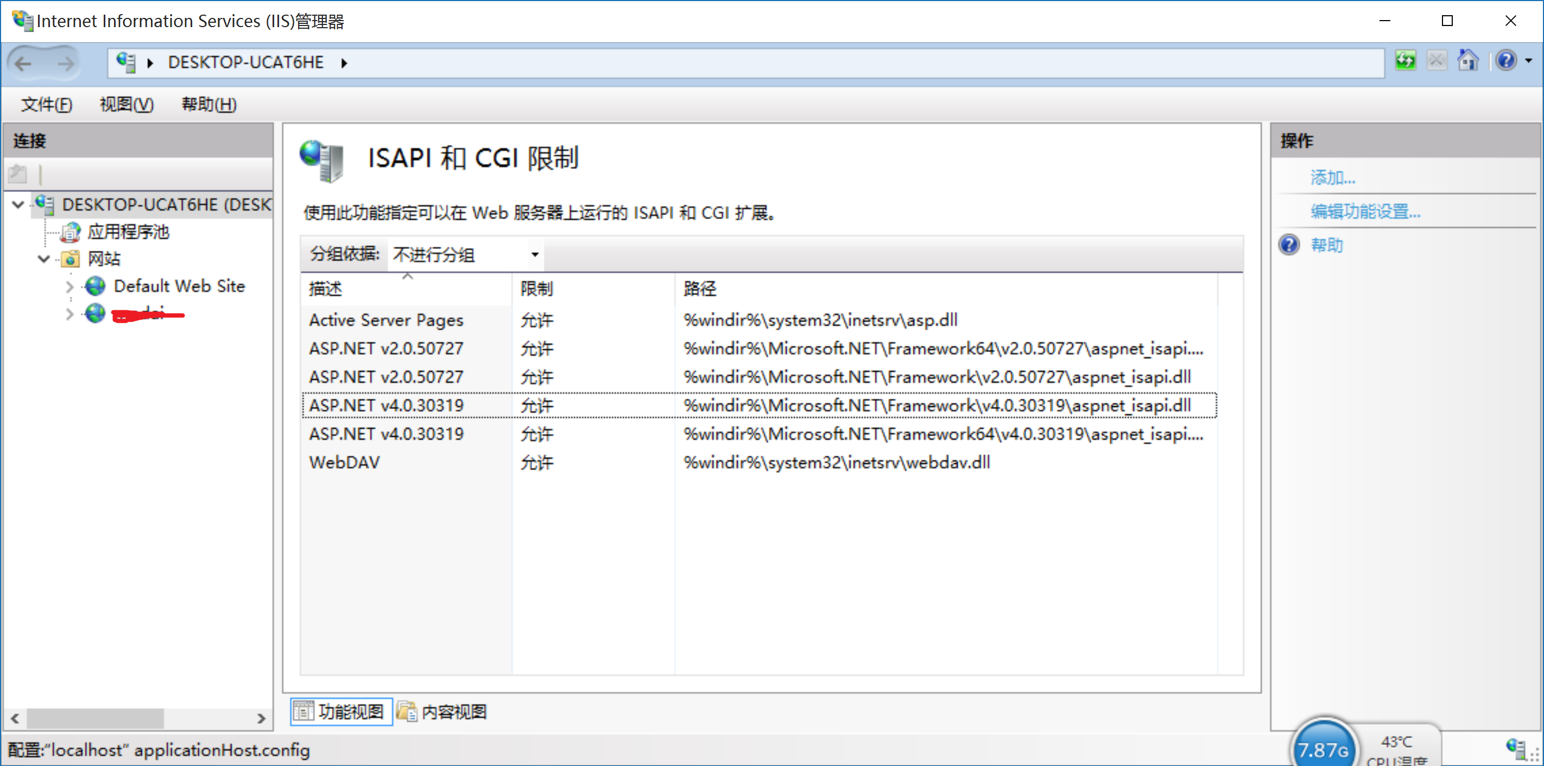The image size is (1544, 766).
Task: Switch to 功能视图 features view tab
Action: click(341, 712)
